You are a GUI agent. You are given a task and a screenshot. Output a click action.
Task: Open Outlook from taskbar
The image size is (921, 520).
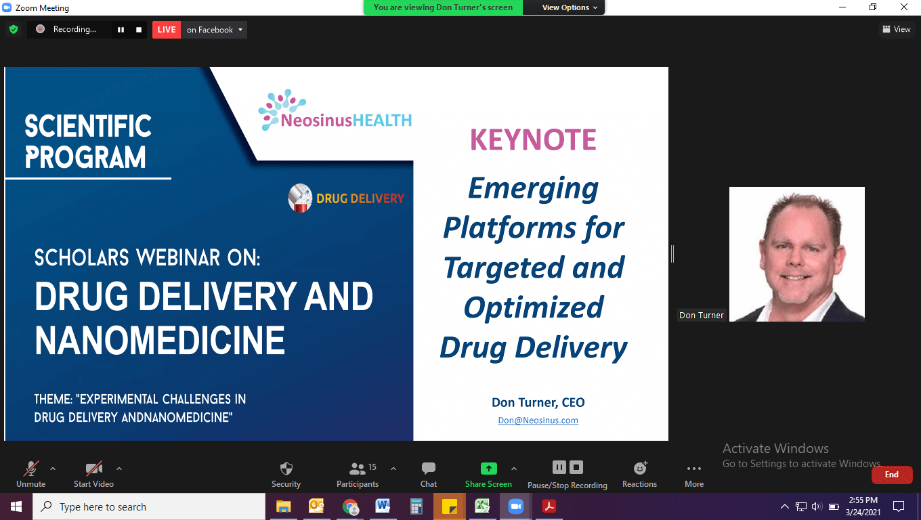pyautogui.click(x=316, y=506)
